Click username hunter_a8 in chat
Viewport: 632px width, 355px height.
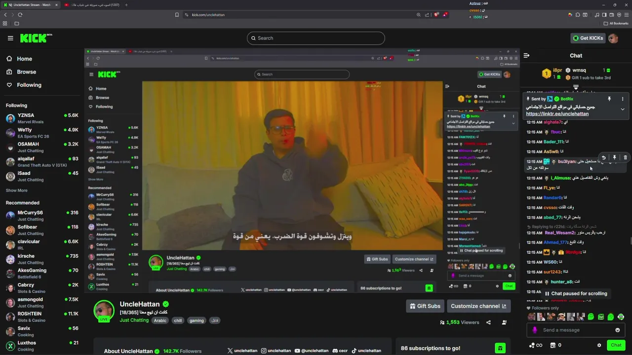[562, 282]
